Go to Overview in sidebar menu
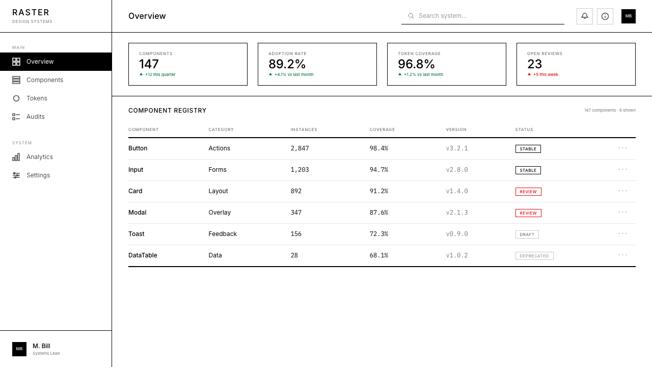The width and height of the screenshot is (652, 367). (56, 62)
